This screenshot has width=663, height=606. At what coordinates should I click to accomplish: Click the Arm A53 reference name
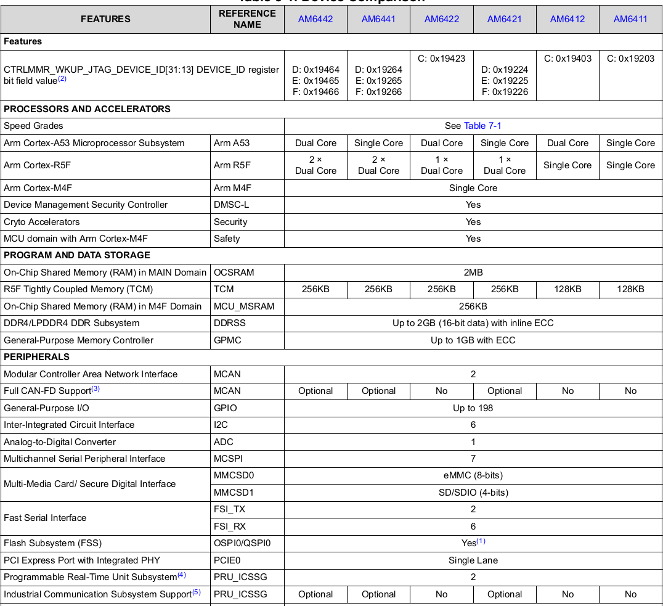(232, 143)
